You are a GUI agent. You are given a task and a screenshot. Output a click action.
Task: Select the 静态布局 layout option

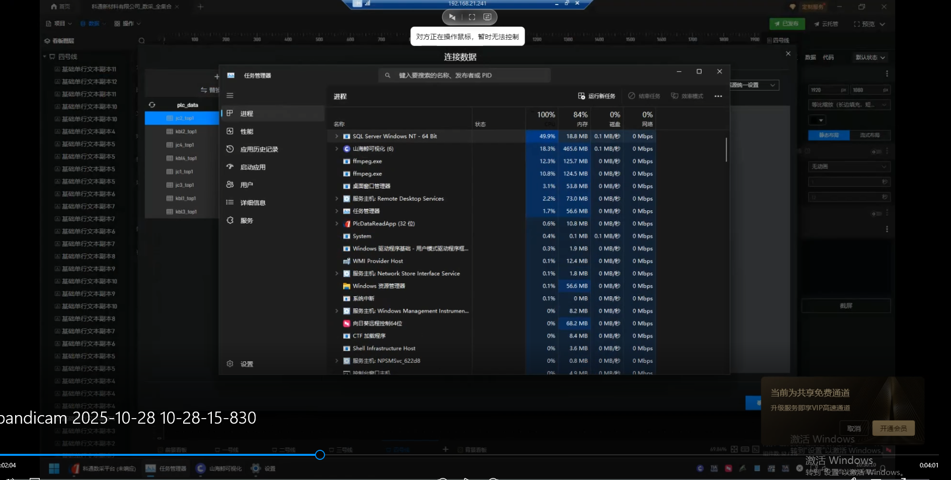[828, 135]
